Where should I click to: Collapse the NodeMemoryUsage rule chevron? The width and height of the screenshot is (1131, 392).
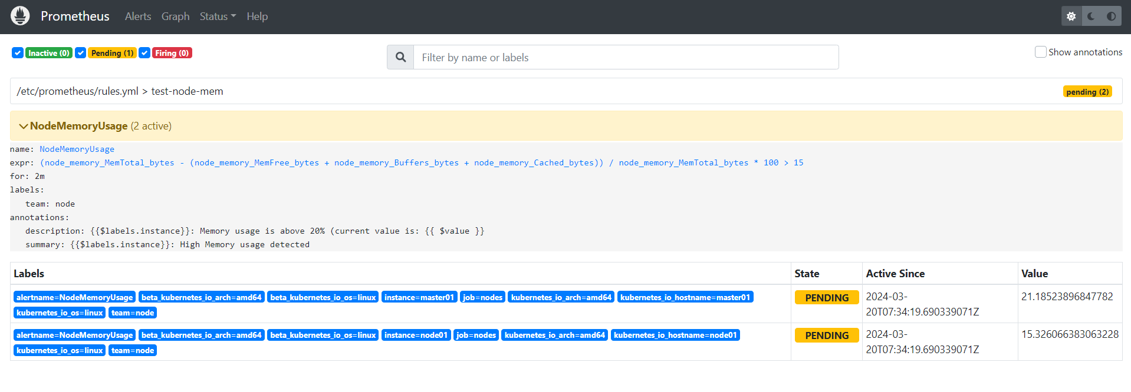(24, 126)
